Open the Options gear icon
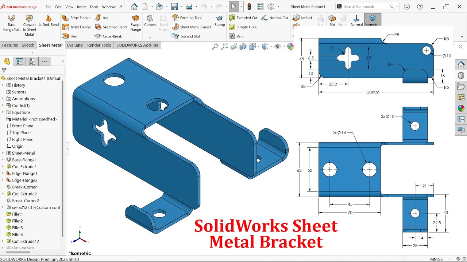 click(271, 7)
